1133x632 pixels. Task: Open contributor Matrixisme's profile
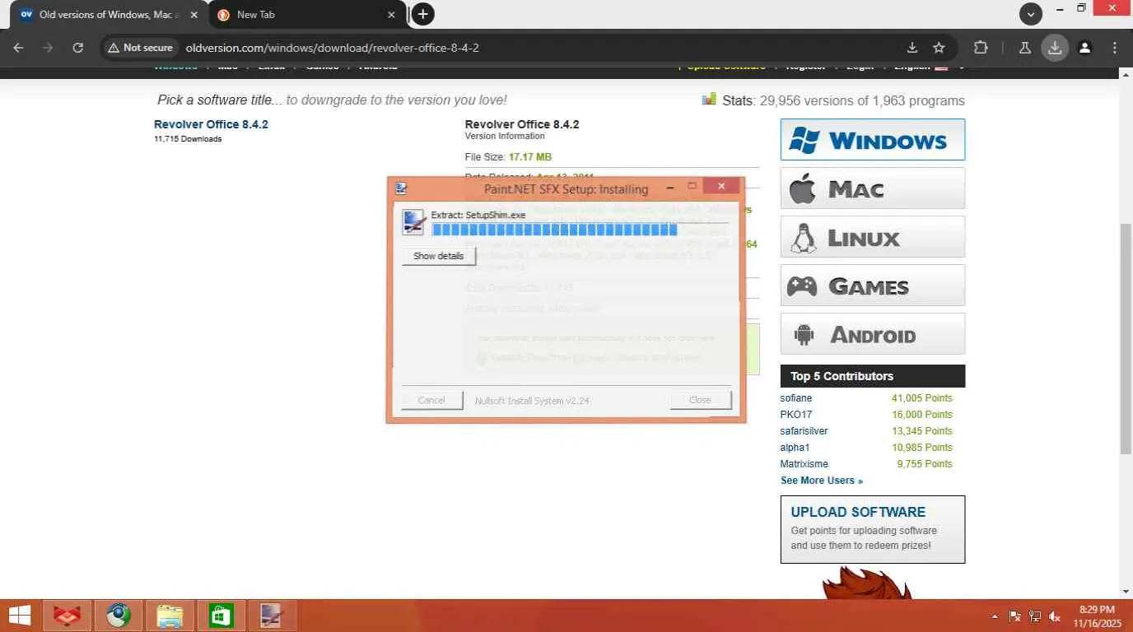tap(804, 464)
